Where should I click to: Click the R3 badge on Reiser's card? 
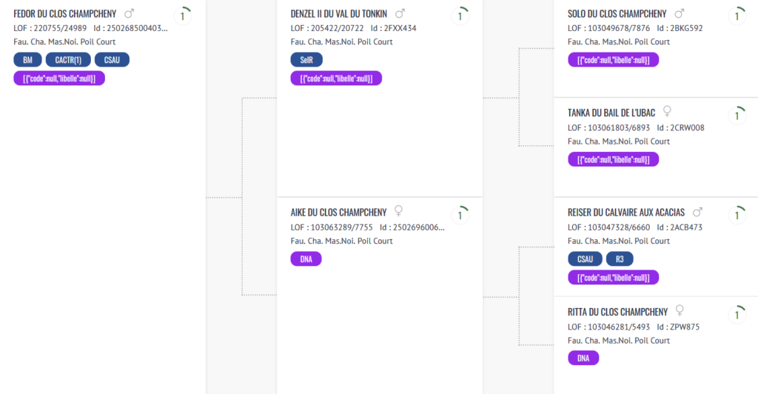[x=620, y=259]
